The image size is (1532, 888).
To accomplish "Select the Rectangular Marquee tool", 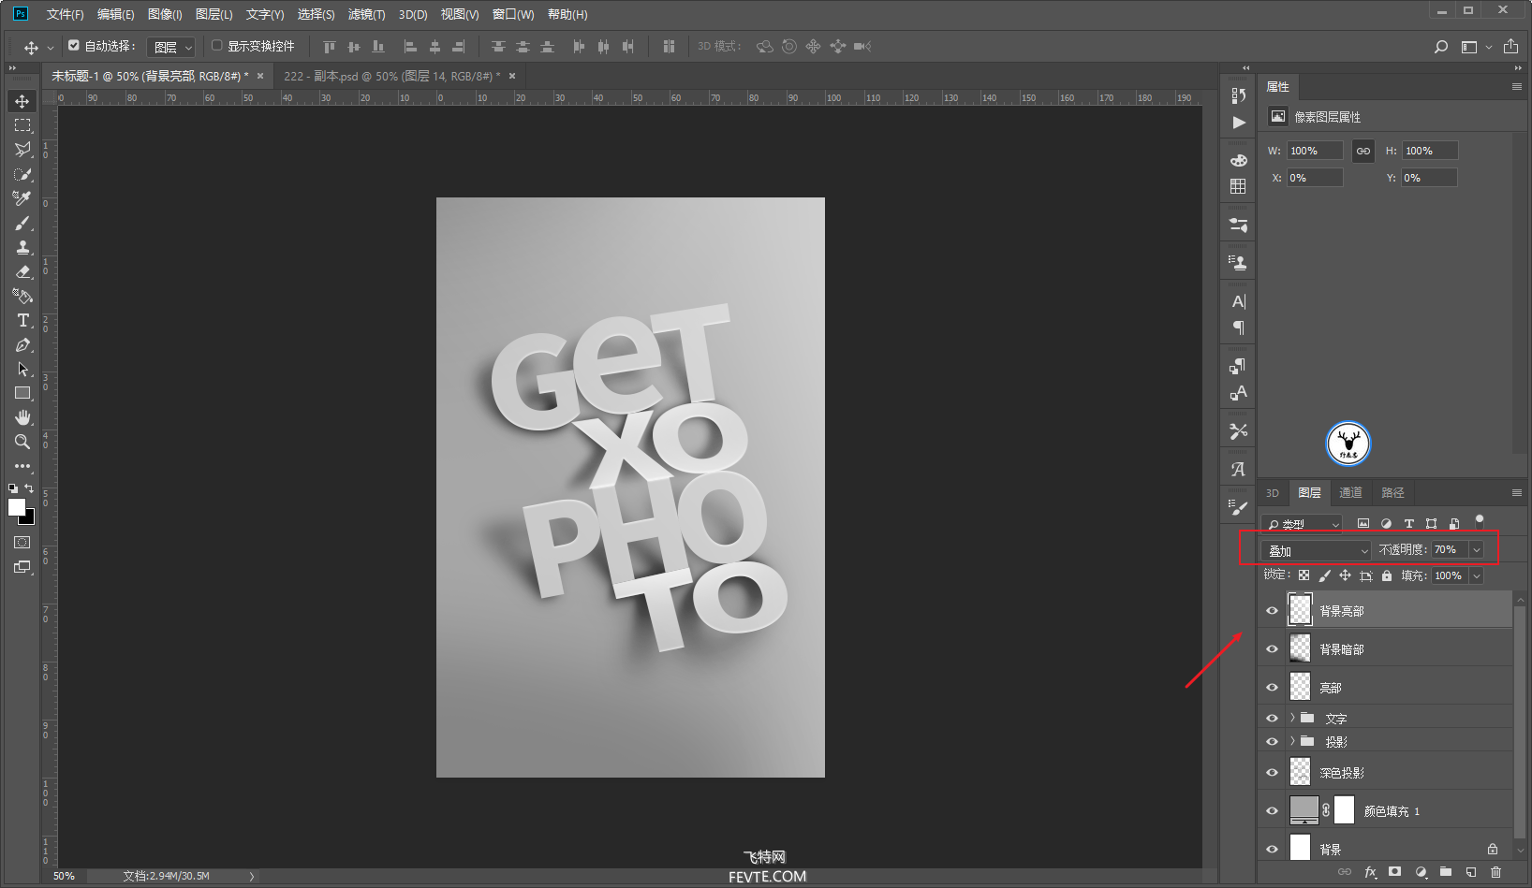I will point(22,125).
